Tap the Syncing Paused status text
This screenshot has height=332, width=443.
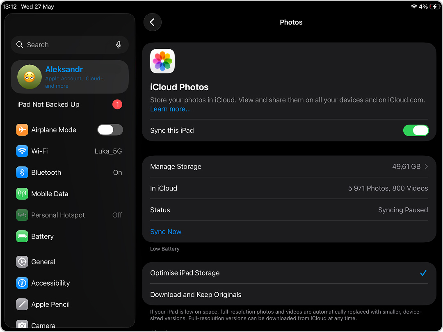(403, 210)
